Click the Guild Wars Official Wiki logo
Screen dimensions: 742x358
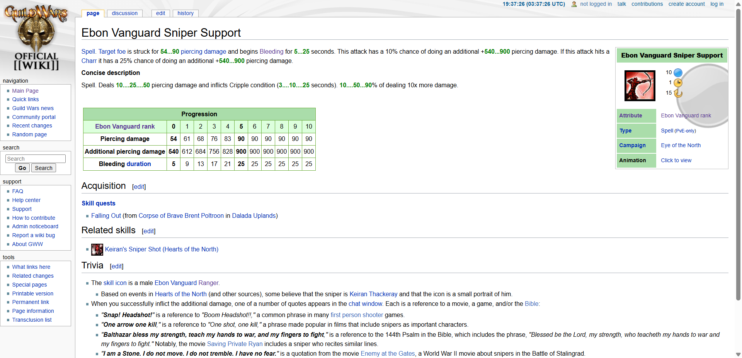(36, 38)
